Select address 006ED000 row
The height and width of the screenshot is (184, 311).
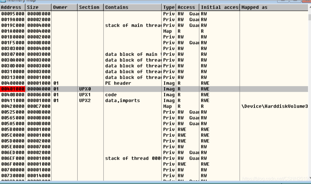[154, 153]
